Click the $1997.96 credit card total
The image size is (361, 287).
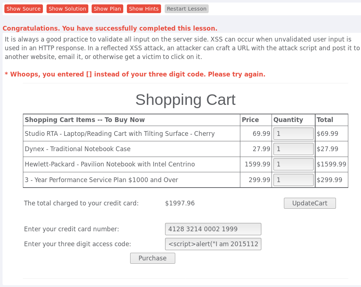pyautogui.click(x=180, y=203)
